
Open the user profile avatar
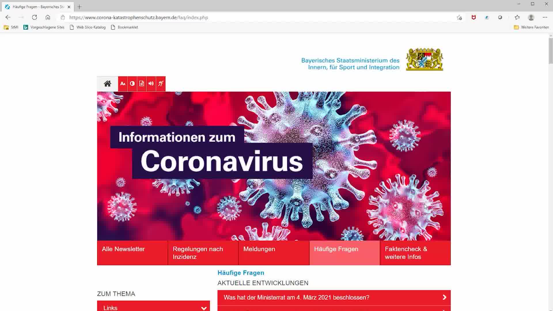(531, 18)
